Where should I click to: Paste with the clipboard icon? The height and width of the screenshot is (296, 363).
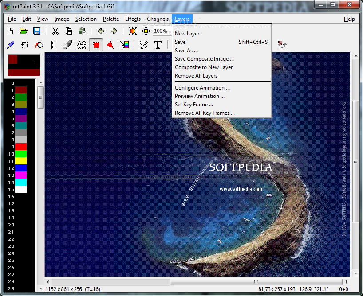(x=82, y=31)
